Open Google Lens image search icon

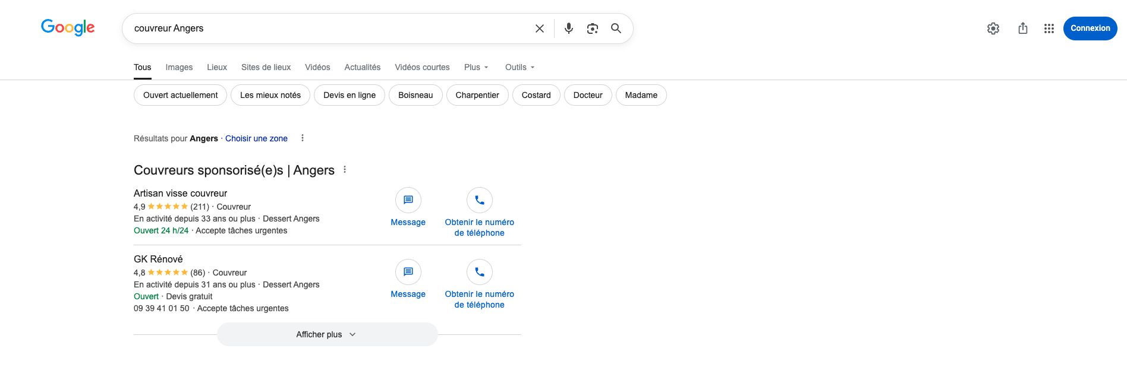[593, 29]
